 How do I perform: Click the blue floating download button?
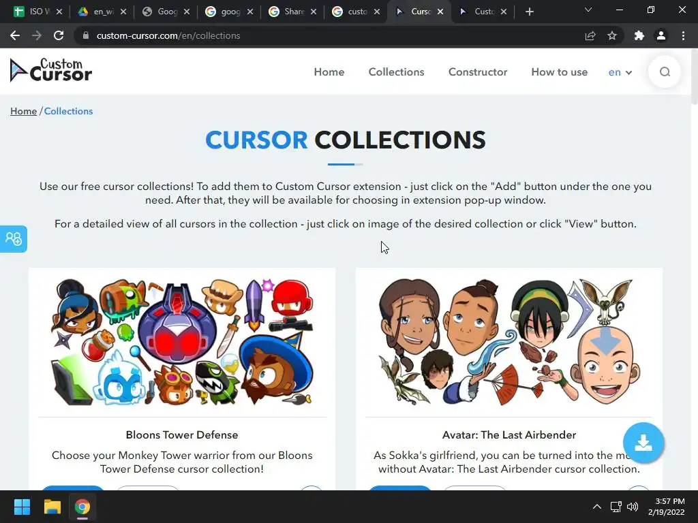coord(643,443)
